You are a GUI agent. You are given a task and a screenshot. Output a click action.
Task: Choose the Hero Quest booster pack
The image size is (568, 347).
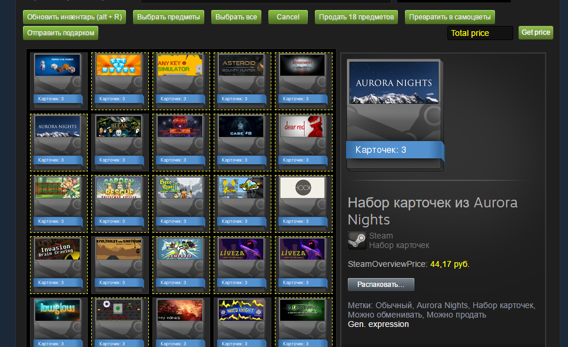tap(181, 204)
